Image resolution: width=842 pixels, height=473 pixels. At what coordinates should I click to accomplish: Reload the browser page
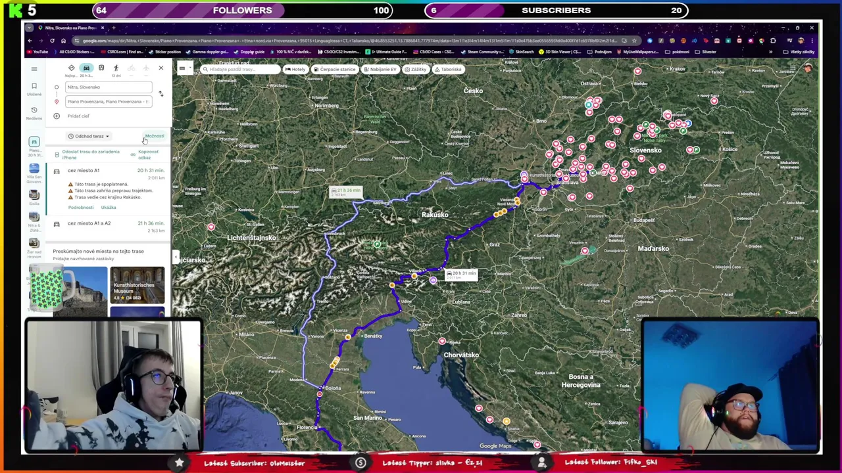tap(52, 41)
